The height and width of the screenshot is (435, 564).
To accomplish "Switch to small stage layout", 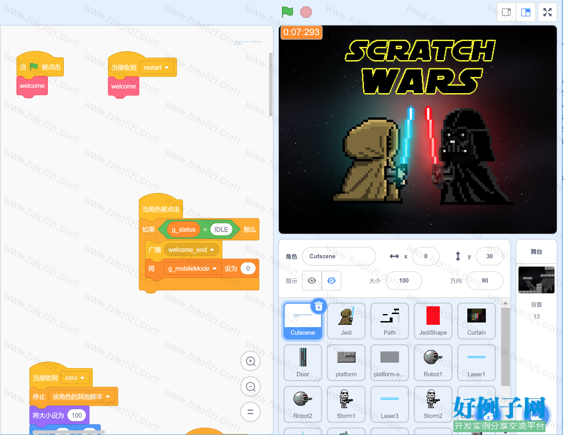I will point(506,12).
